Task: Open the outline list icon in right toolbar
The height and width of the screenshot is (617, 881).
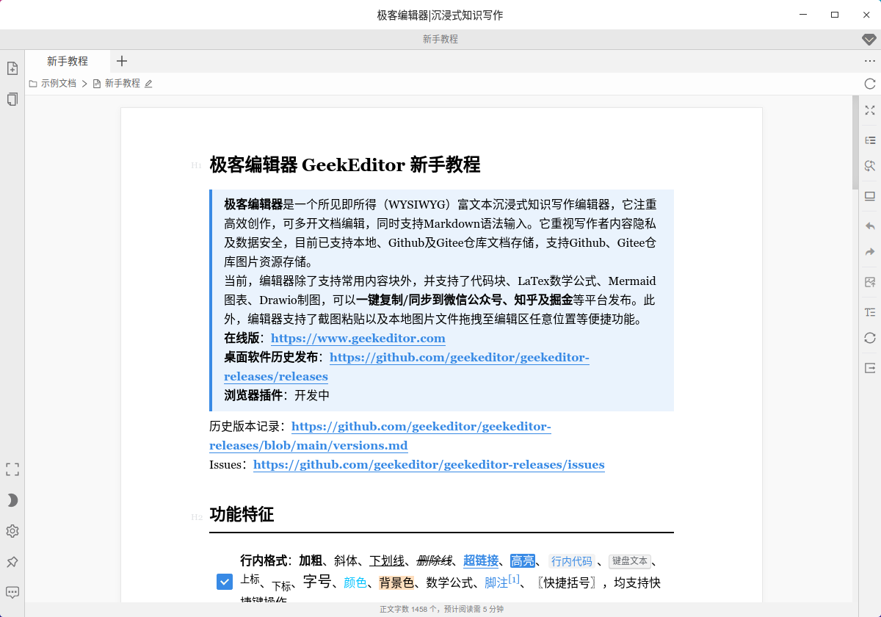Action: 870,140
